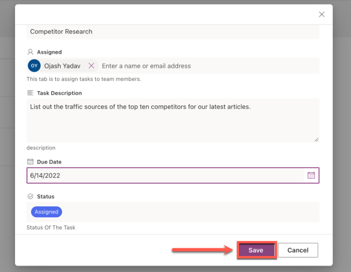This screenshot has width=351, height=272.
Task: Click the checkmark icon beside Status
Action: coord(31,196)
